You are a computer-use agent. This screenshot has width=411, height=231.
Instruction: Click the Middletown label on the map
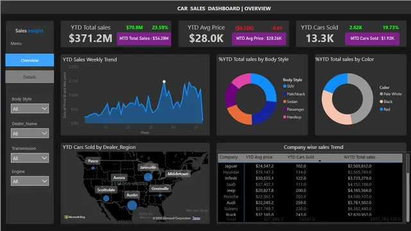point(178,174)
